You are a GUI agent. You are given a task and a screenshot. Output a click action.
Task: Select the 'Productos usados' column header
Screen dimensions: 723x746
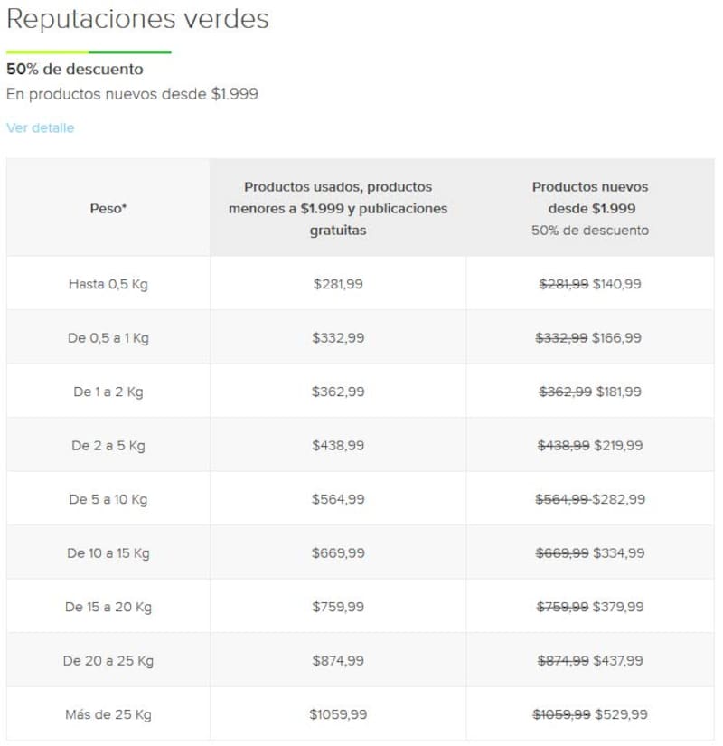(338, 209)
